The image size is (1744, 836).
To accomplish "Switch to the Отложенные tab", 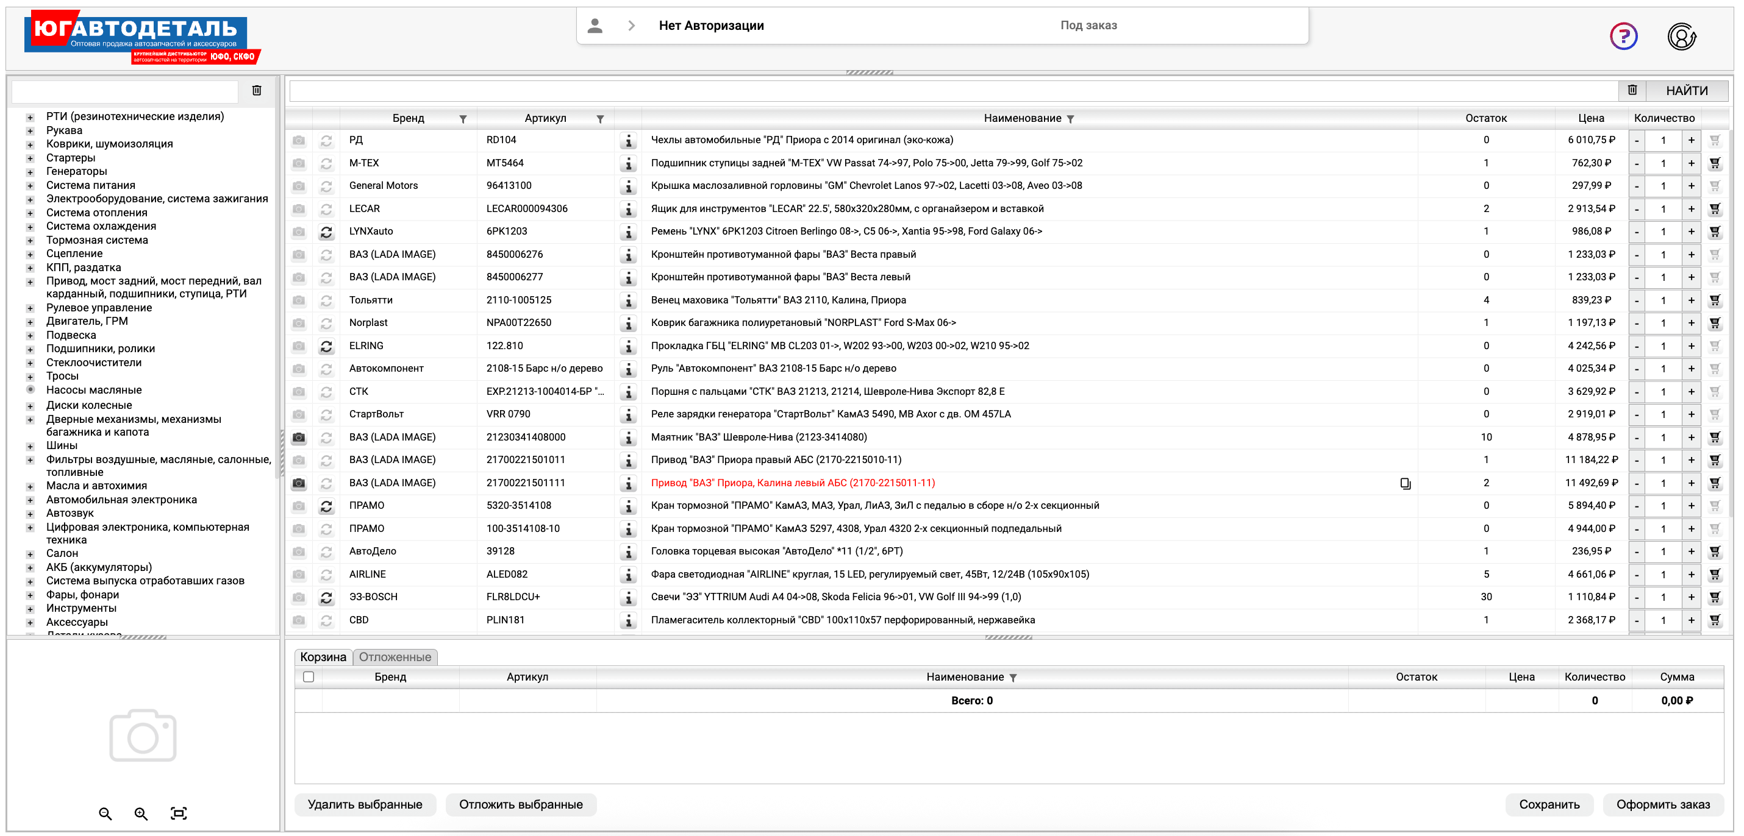I will click(x=395, y=657).
